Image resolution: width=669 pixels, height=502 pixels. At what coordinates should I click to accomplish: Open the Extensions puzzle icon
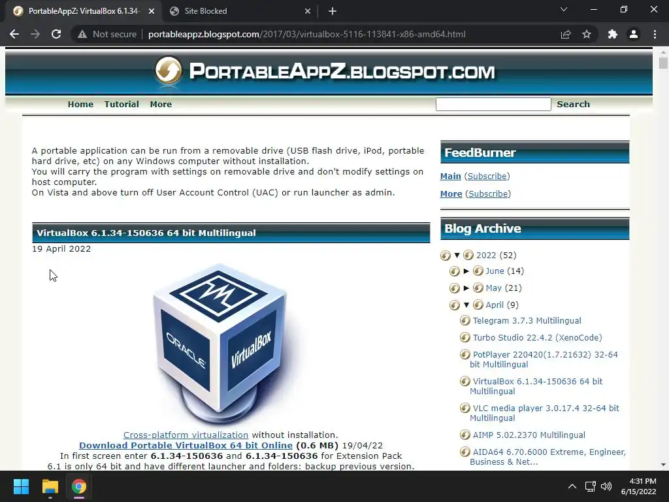(x=613, y=34)
